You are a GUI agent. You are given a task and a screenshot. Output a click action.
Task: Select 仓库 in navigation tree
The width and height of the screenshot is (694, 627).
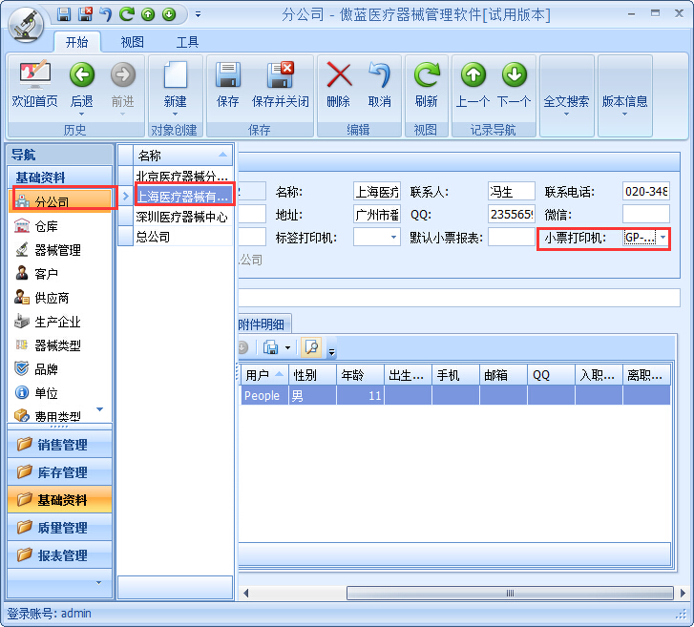point(46,226)
